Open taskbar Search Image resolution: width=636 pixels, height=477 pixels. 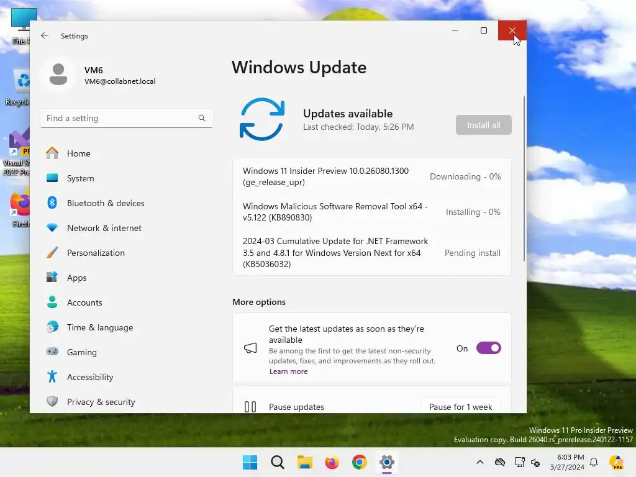(278, 462)
